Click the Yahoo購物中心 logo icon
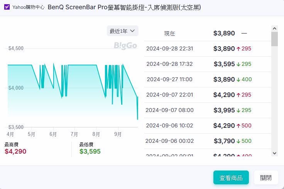 coord(7,7)
